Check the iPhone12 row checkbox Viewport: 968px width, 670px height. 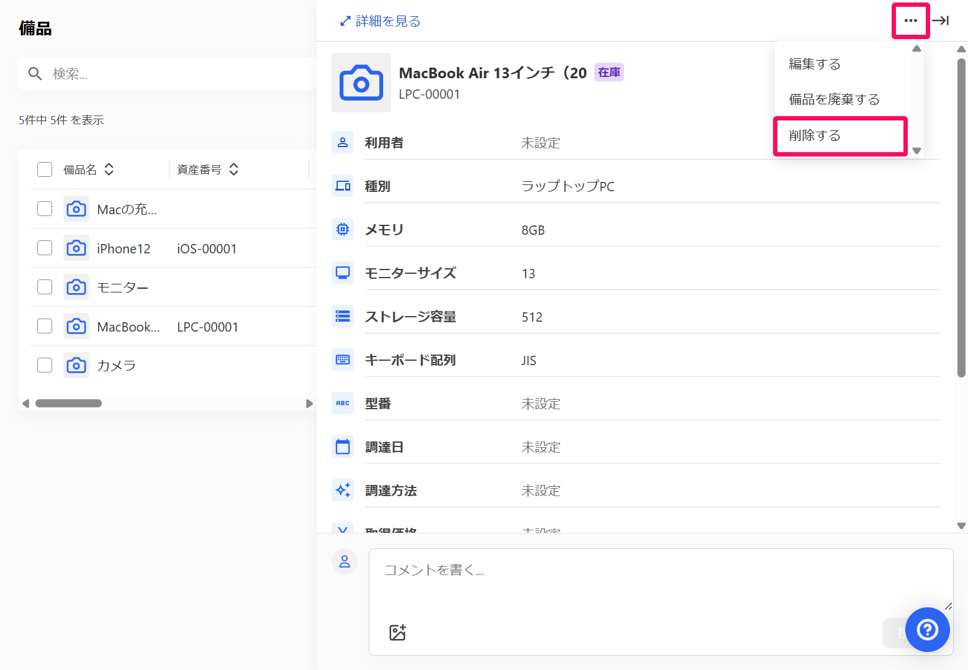point(45,248)
